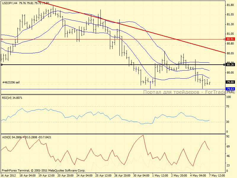The width and height of the screenshot is (237, 178).
Task: Click the 80.55 price scale value
Action: [230, 53]
